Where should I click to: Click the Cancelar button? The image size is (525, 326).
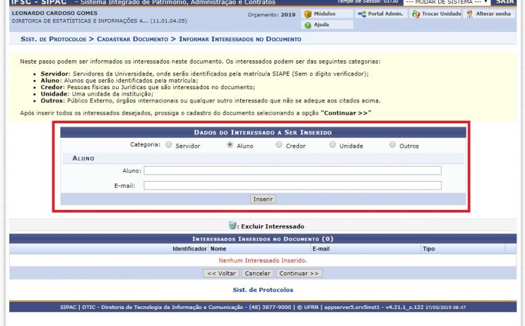(257, 273)
